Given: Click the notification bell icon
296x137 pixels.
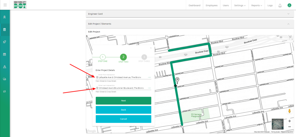Looking at the screenshot, I should tap(280, 5).
